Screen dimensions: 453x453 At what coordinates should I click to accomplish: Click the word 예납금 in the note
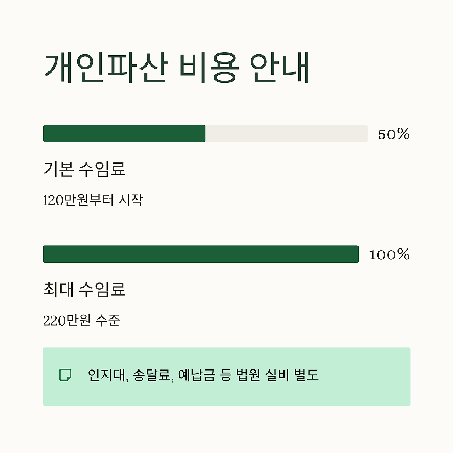coord(196,375)
